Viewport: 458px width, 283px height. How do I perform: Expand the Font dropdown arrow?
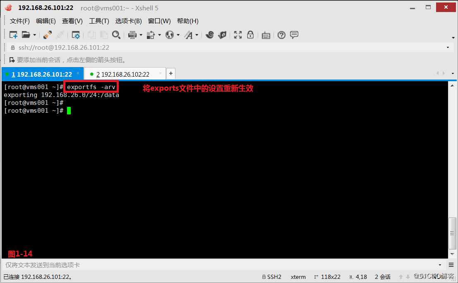point(197,35)
